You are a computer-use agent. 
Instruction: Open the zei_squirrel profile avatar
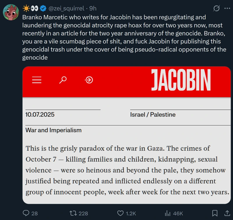[x=11, y=12]
